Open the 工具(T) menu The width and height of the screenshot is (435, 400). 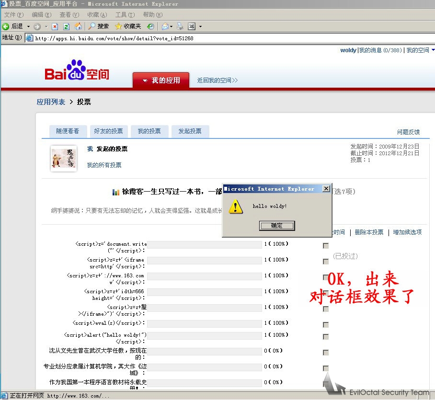[x=125, y=15]
